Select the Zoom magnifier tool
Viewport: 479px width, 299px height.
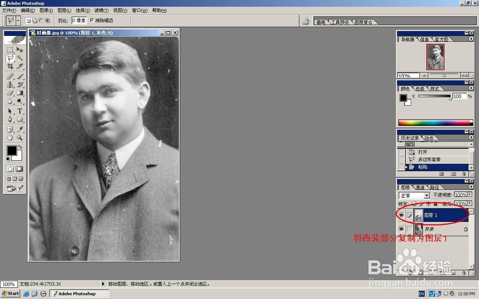[20, 138]
